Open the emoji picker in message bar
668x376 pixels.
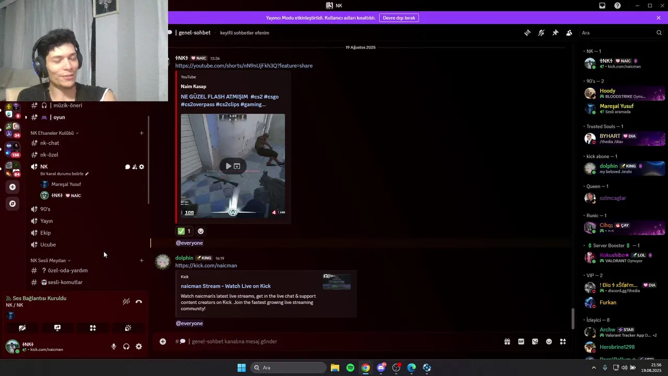[x=549, y=342]
